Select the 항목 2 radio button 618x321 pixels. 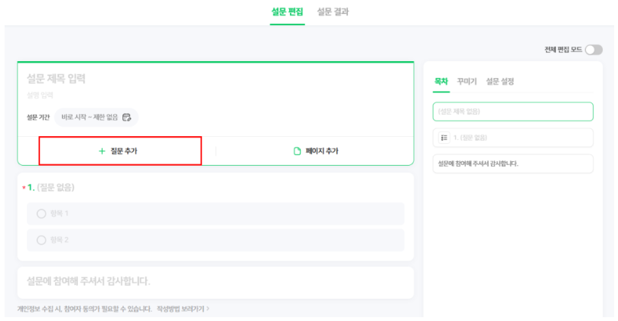pyautogui.click(x=41, y=240)
